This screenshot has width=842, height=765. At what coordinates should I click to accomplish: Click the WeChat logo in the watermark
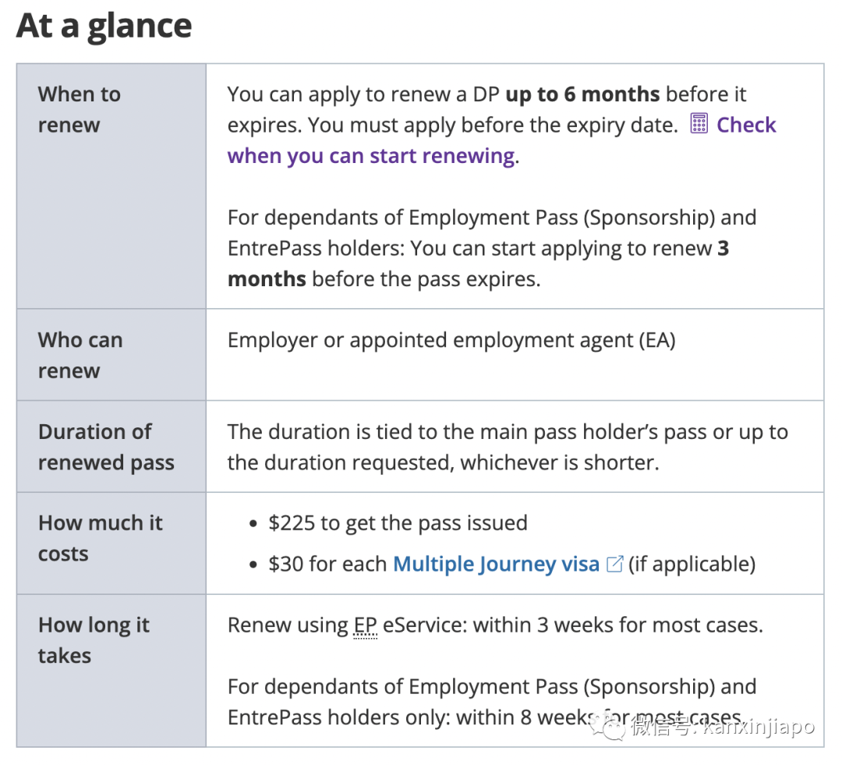607,728
